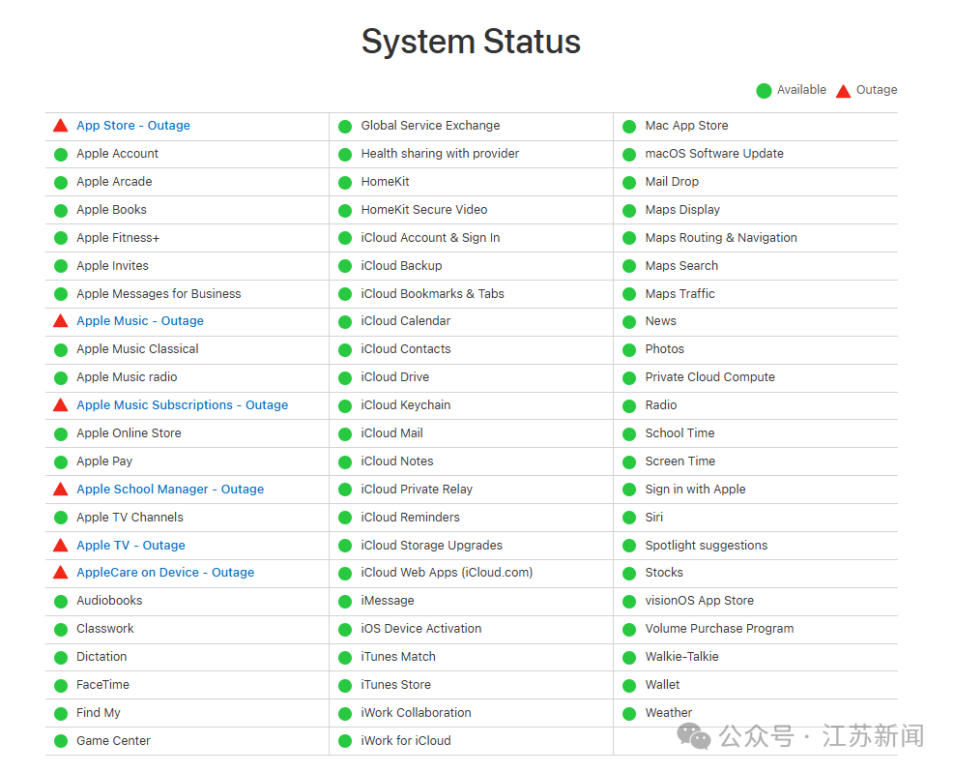Open the Apple TV - Outage link
This screenshot has width=954, height=773.
pyautogui.click(x=130, y=546)
